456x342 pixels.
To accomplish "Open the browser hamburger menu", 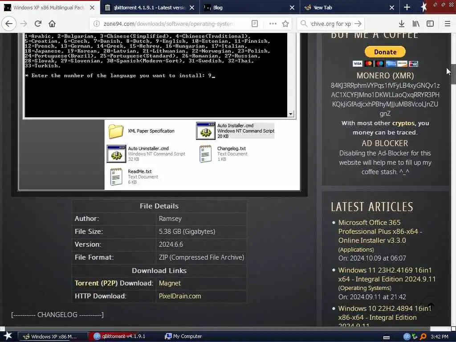I will tap(448, 24).
